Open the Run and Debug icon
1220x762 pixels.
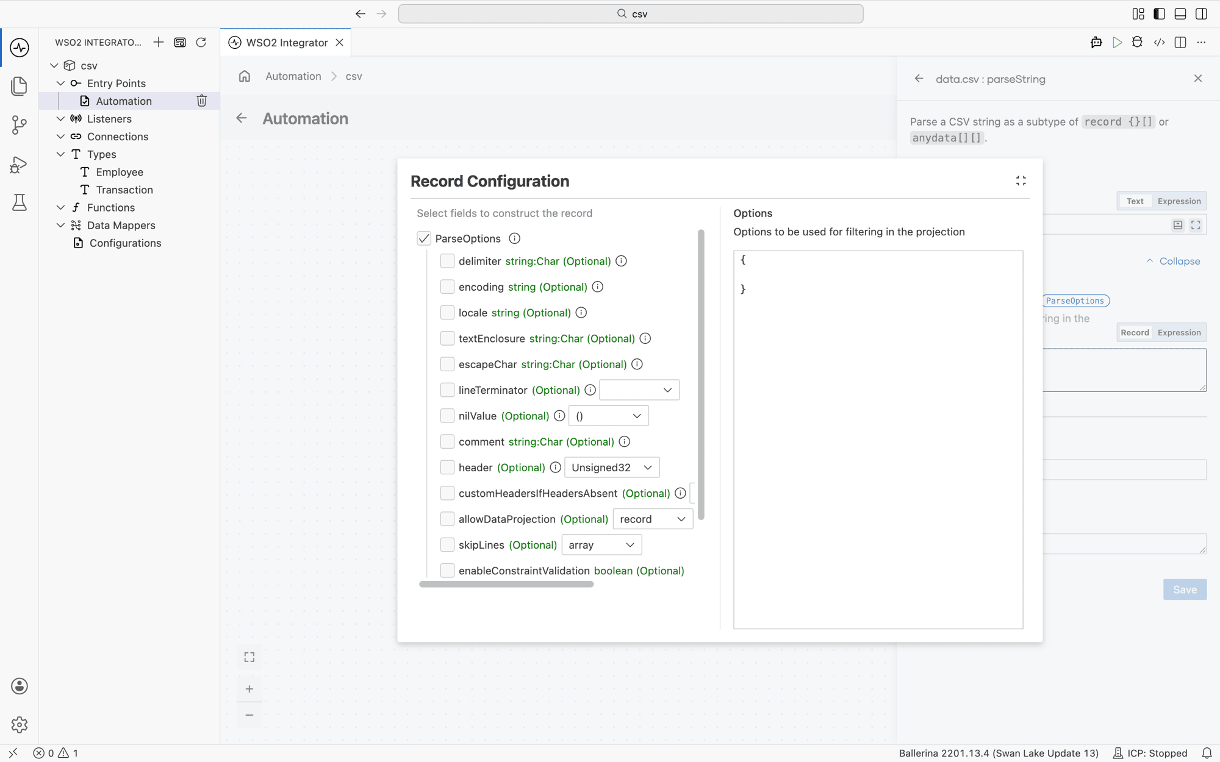[x=20, y=165]
